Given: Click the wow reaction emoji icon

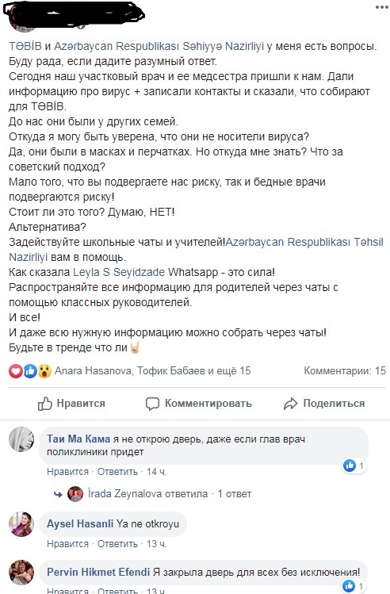Looking at the screenshot, I should pyautogui.click(x=44, y=371).
